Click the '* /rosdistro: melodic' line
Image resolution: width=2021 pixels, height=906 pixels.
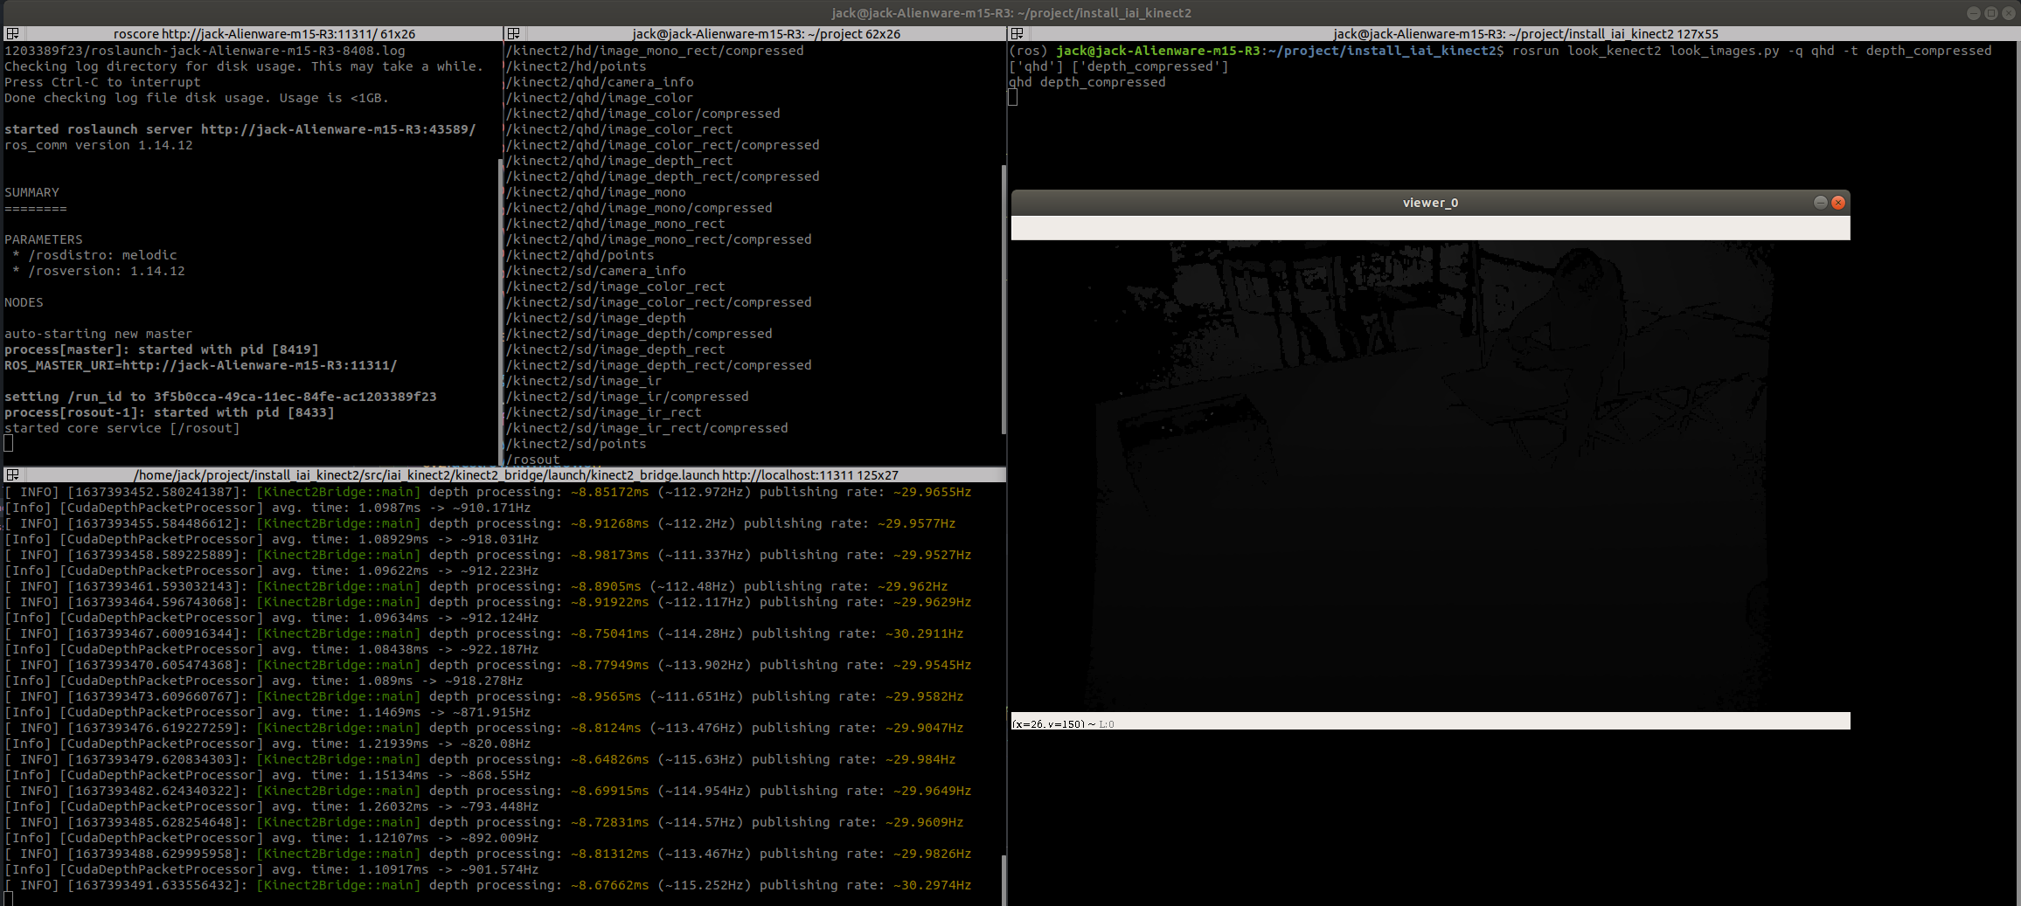[x=94, y=255]
